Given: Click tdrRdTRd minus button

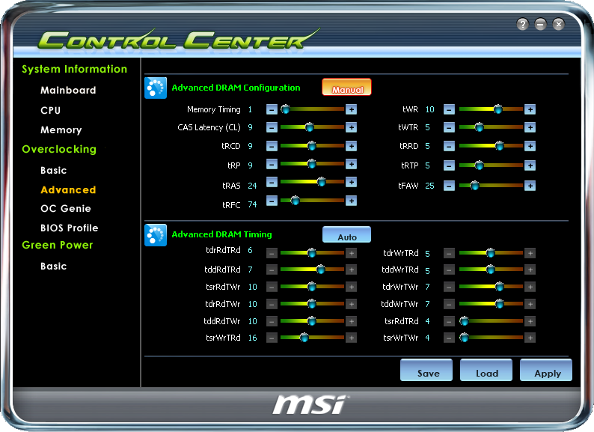Looking at the screenshot, I should point(272,253).
